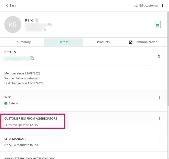169x159 pixels.
Task: Click the blurred email link under DETAILS
Action: point(17,58)
